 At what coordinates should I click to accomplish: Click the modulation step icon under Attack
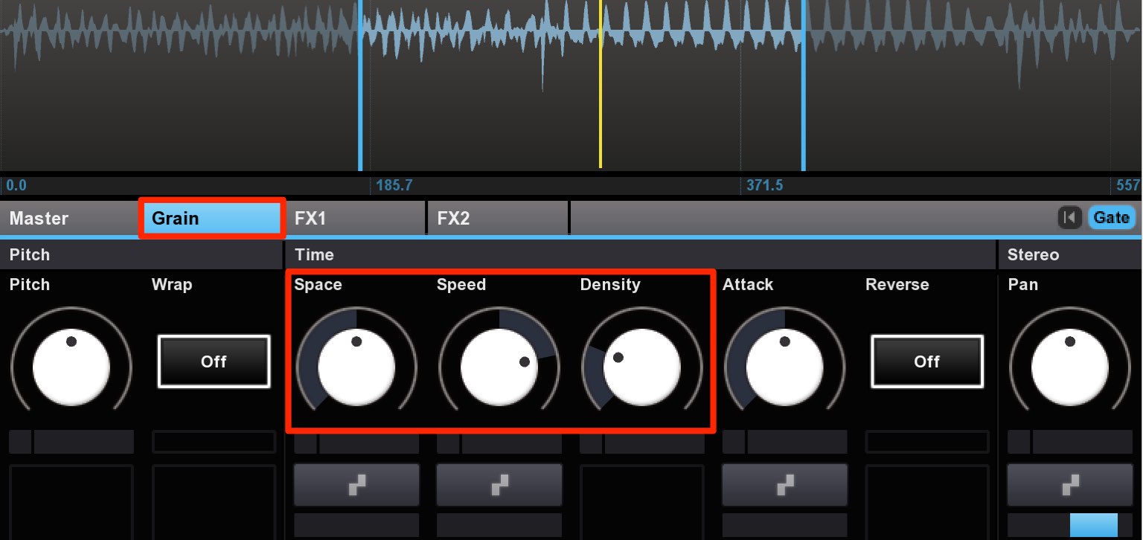pos(785,485)
